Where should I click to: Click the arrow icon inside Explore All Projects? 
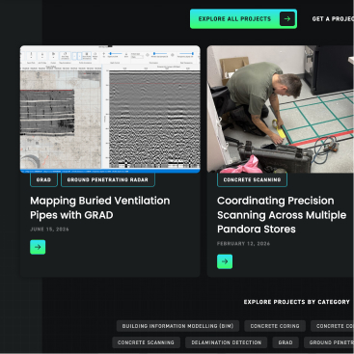tap(287, 19)
